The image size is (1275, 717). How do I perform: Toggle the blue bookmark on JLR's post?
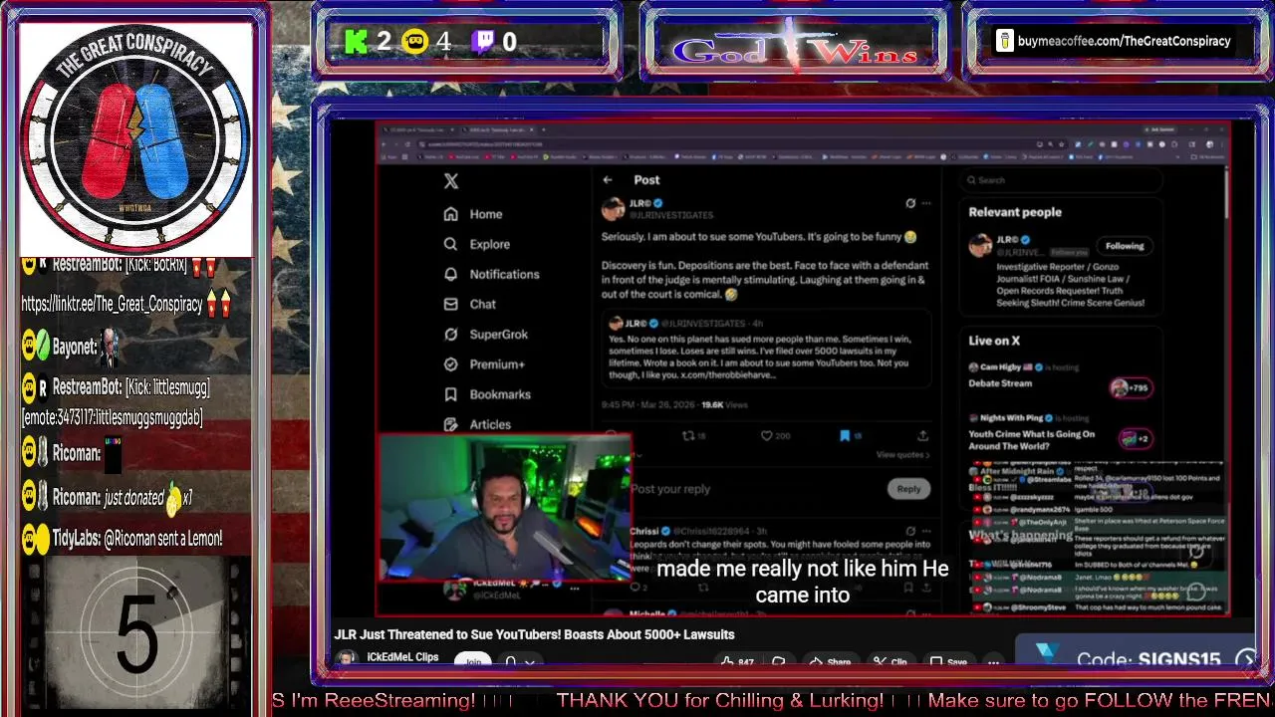coord(845,435)
